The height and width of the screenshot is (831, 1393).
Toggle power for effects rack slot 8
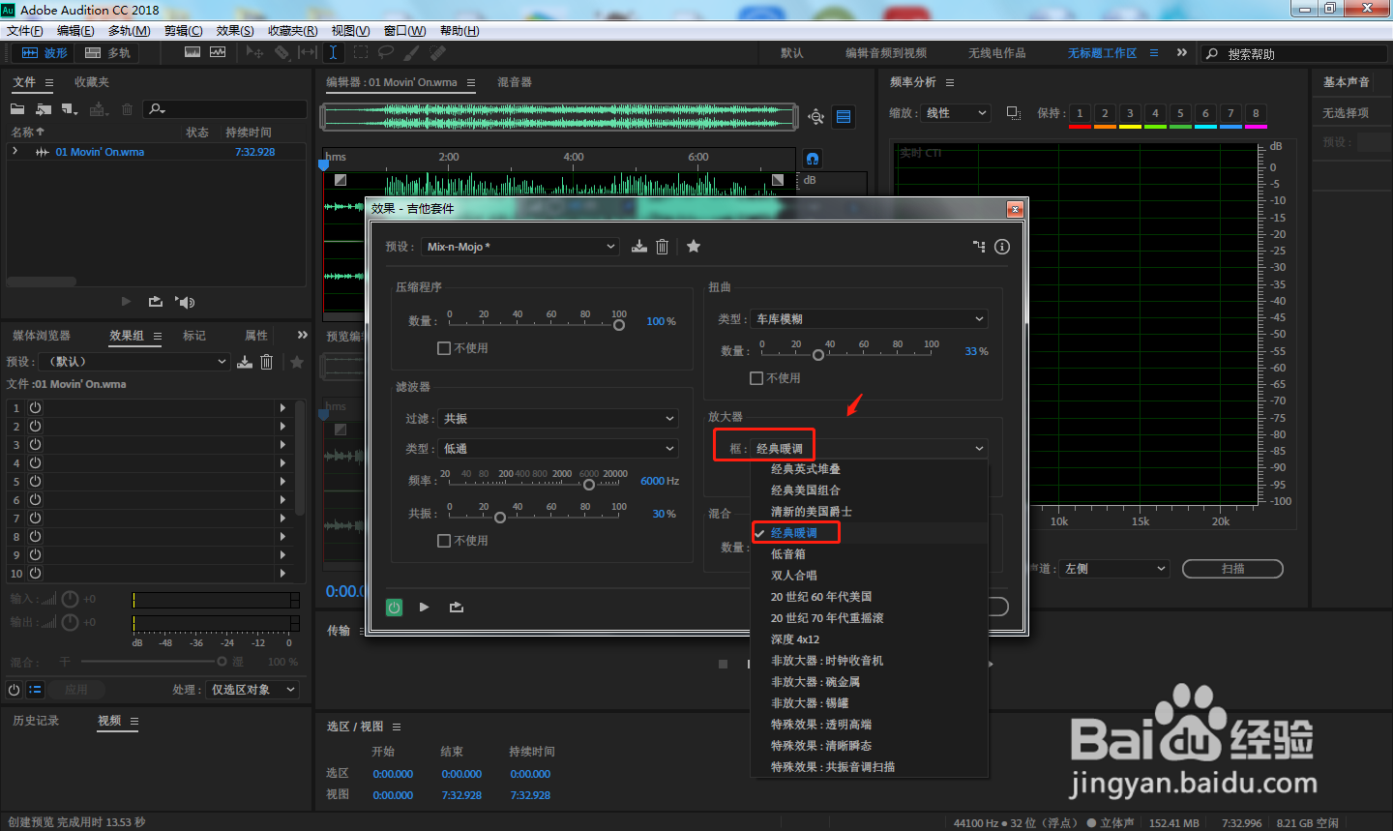coord(35,536)
